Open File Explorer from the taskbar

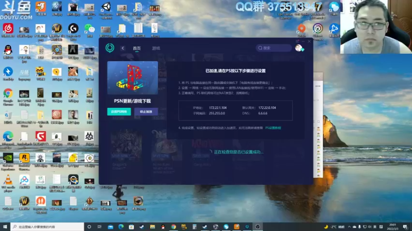[x=152, y=226]
